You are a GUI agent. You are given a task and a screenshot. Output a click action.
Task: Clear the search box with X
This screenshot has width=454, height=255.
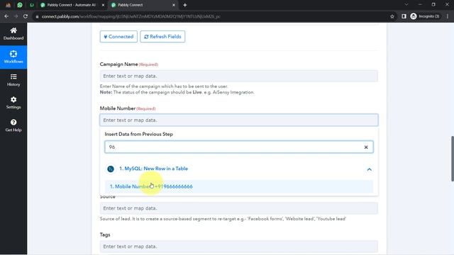click(x=366, y=147)
